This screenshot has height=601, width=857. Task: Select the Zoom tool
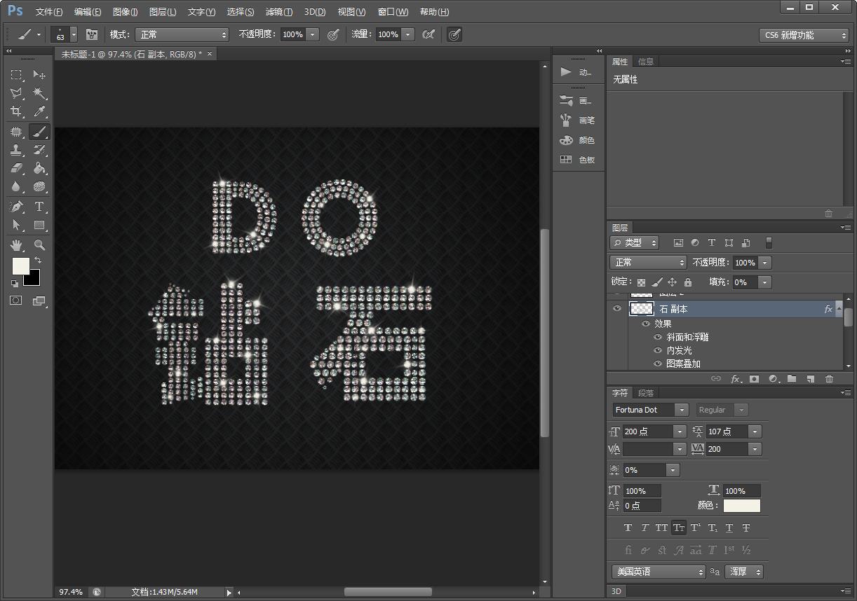[x=40, y=244]
